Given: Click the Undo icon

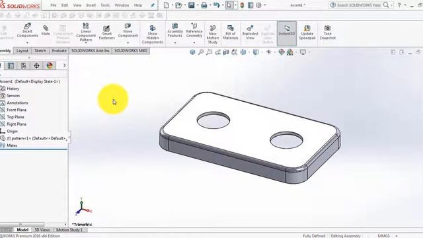Looking at the screenshot, I should point(216,5).
